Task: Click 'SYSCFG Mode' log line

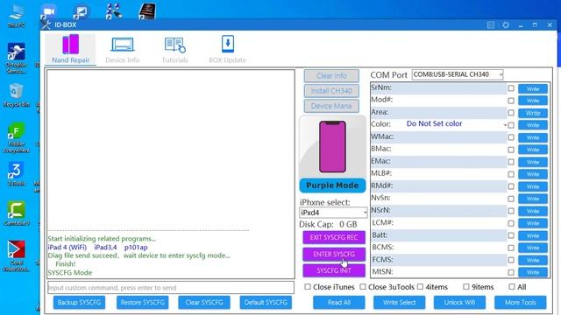Action: [x=70, y=273]
